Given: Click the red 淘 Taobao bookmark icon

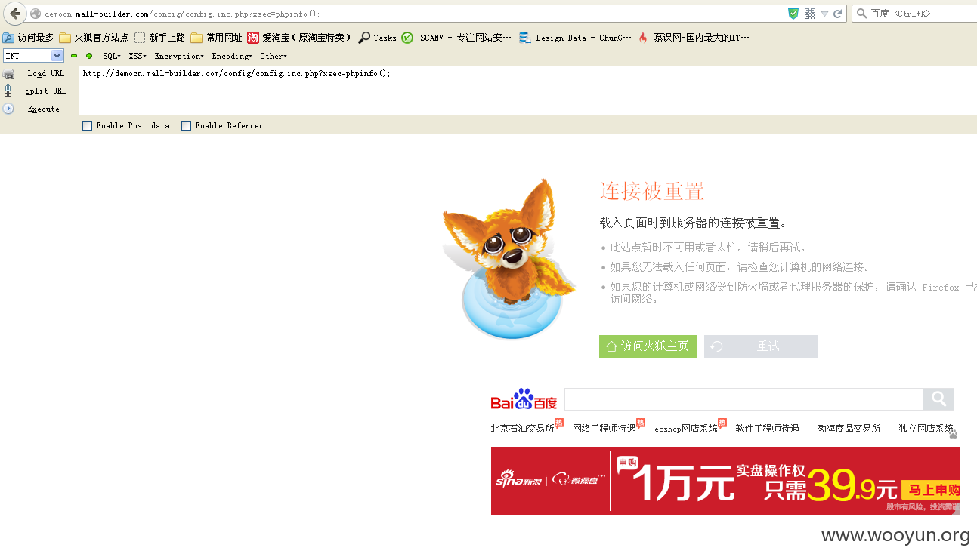Looking at the screenshot, I should [x=253, y=38].
